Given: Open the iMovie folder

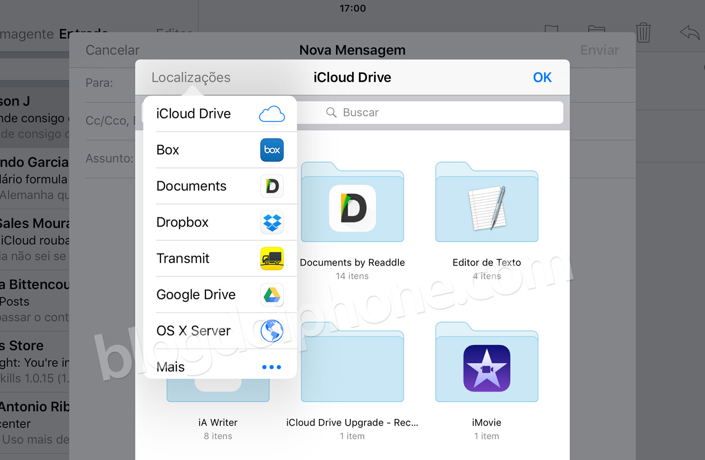Looking at the screenshot, I should 487,362.
